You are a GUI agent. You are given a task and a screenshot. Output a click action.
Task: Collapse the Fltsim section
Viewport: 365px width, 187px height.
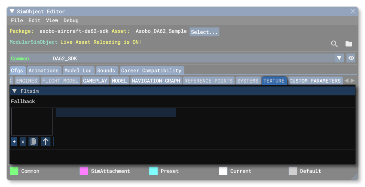tap(14, 91)
